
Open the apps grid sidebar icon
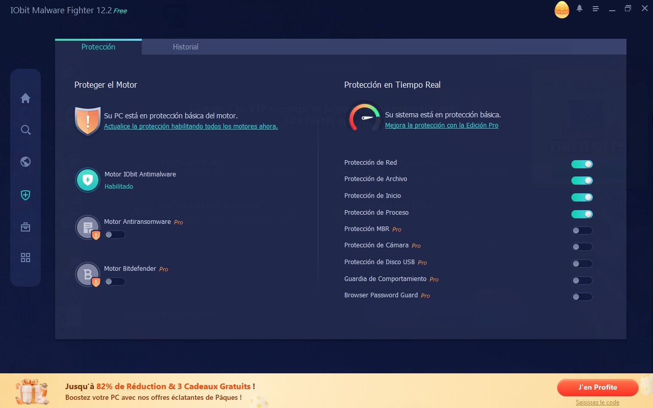(x=26, y=258)
